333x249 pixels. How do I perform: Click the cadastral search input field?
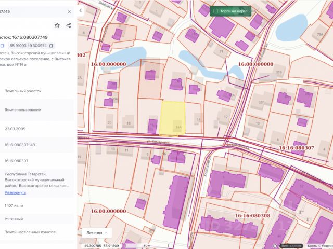pyautogui.click(x=31, y=11)
